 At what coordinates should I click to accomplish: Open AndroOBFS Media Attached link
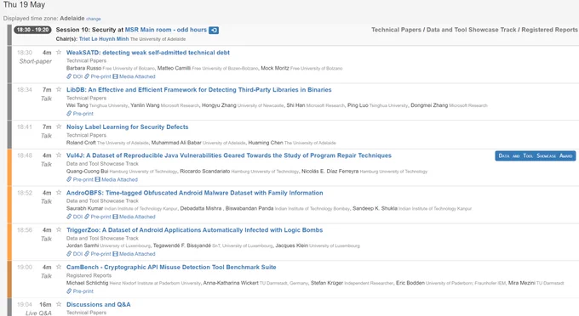134,217
